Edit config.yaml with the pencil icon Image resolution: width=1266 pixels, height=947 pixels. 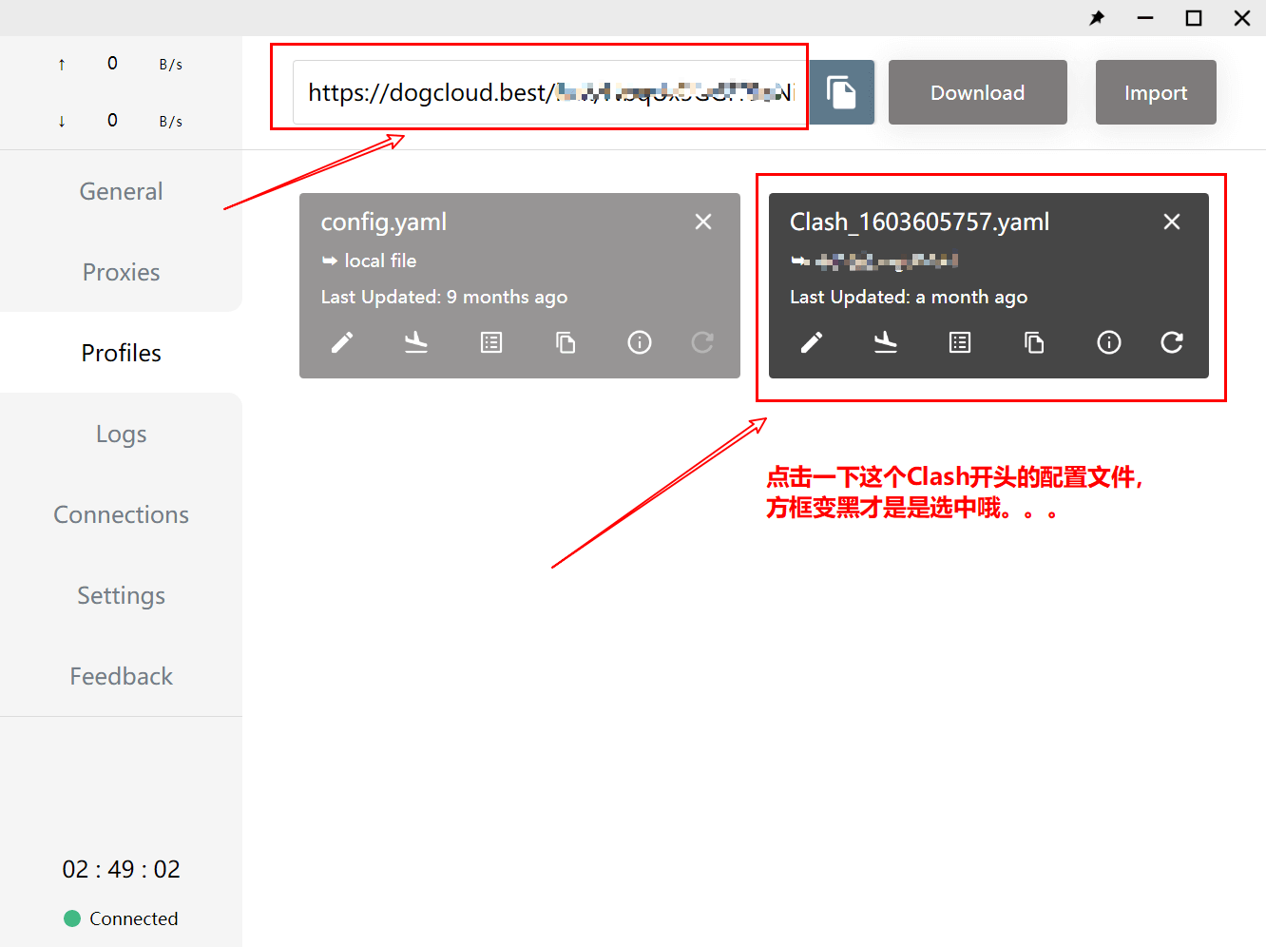click(x=342, y=342)
